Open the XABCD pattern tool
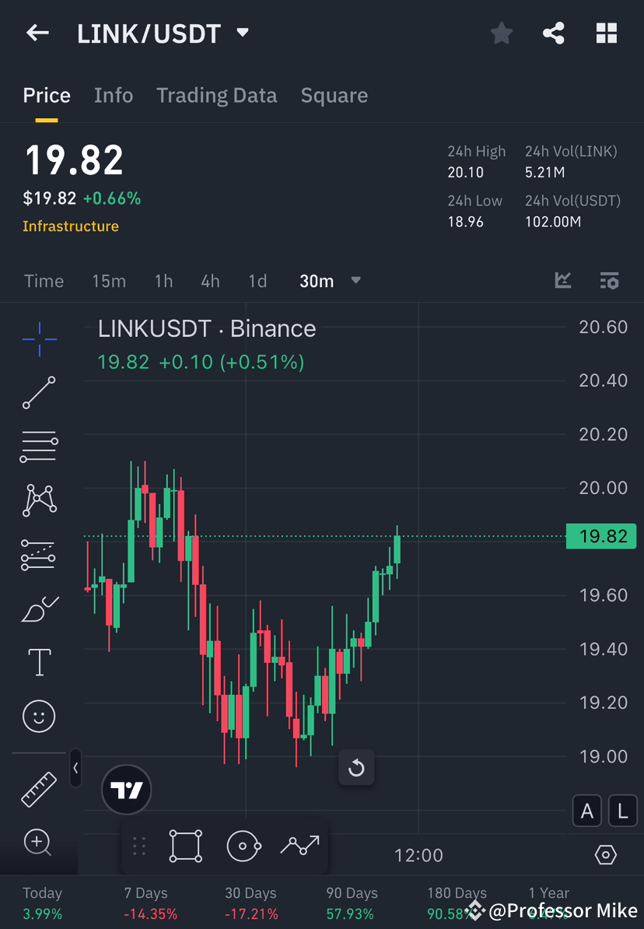This screenshot has height=929, width=644. pyautogui.click(x=39, y=500)
